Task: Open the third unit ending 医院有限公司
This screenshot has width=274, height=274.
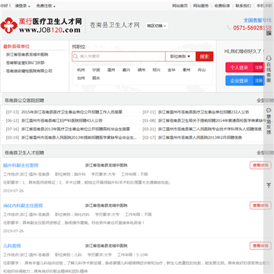Action: pyautogui.click(x=29, y=71)
